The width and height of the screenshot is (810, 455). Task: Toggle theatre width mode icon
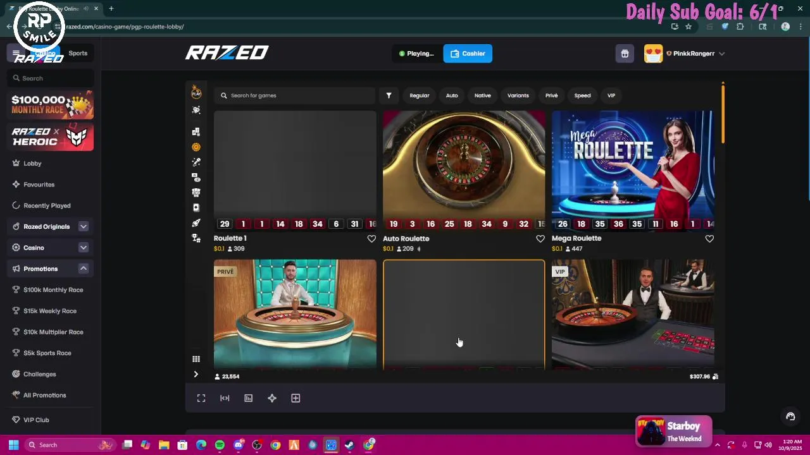(x=225, y=398)
